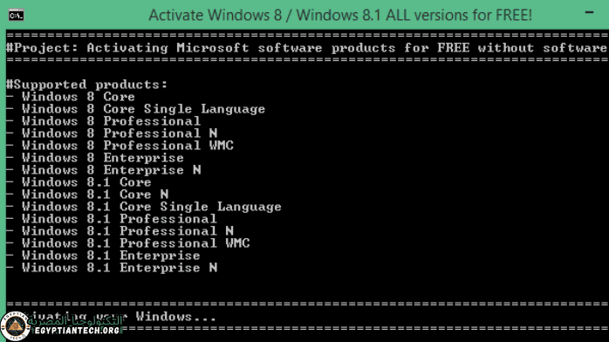609x342 pixels.
Task: Click the '#Supported products:' heading
Action: coord(86,85)
